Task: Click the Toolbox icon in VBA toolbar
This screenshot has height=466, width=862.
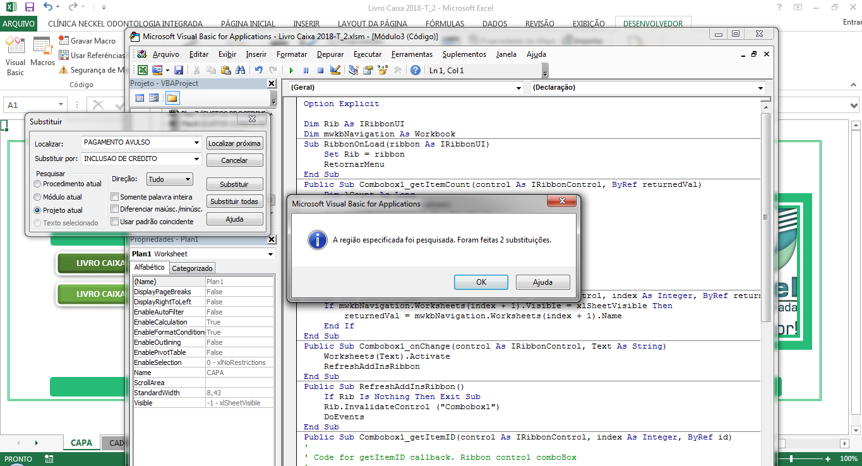Action: (397, 70)
